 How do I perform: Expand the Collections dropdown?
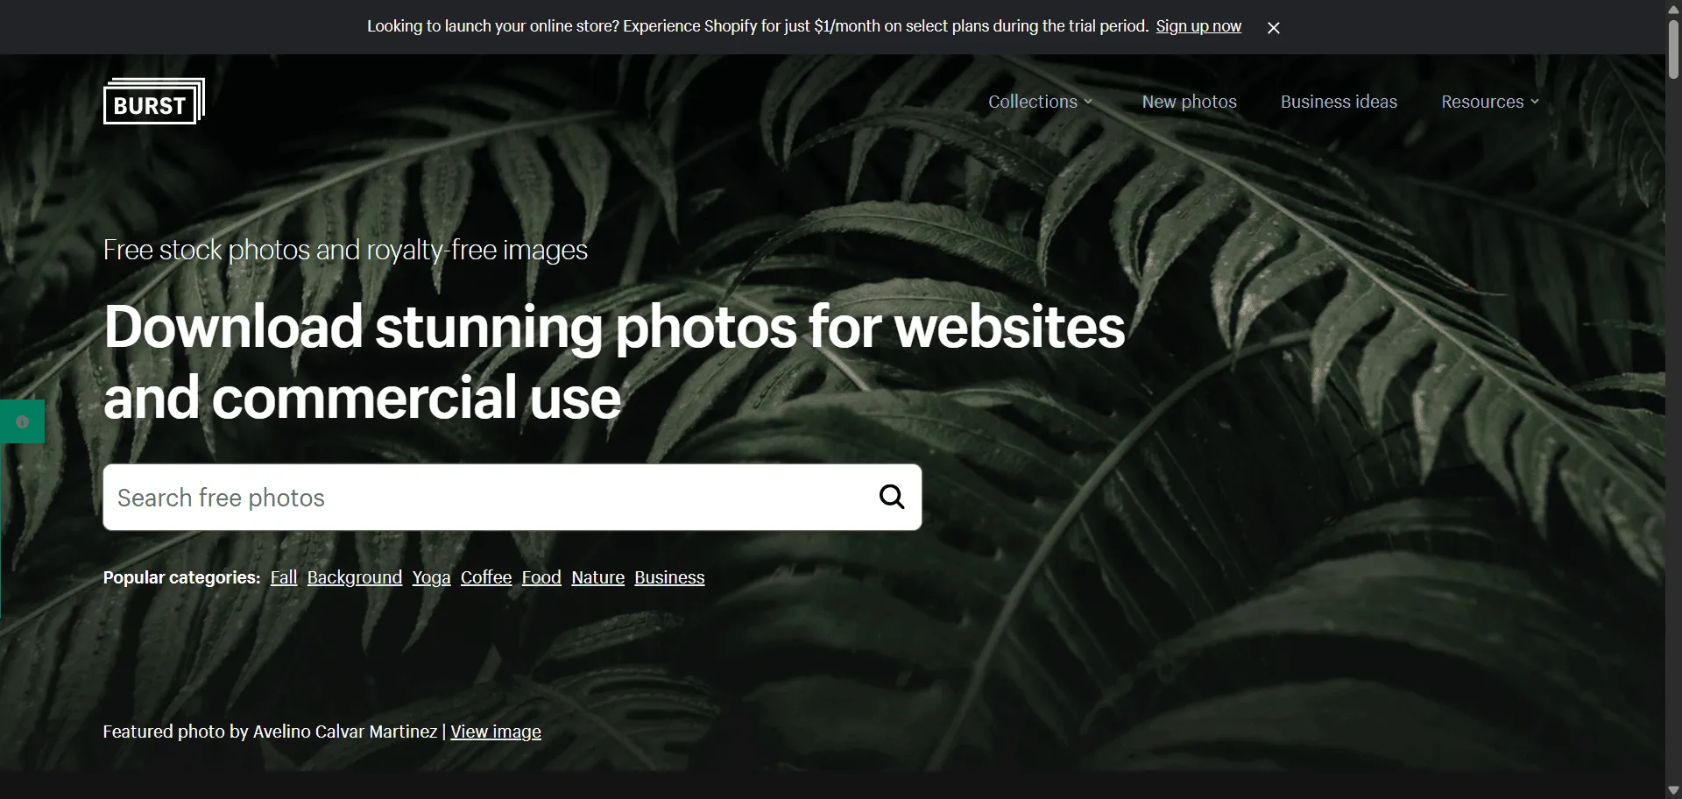(x=1040, y=102)
